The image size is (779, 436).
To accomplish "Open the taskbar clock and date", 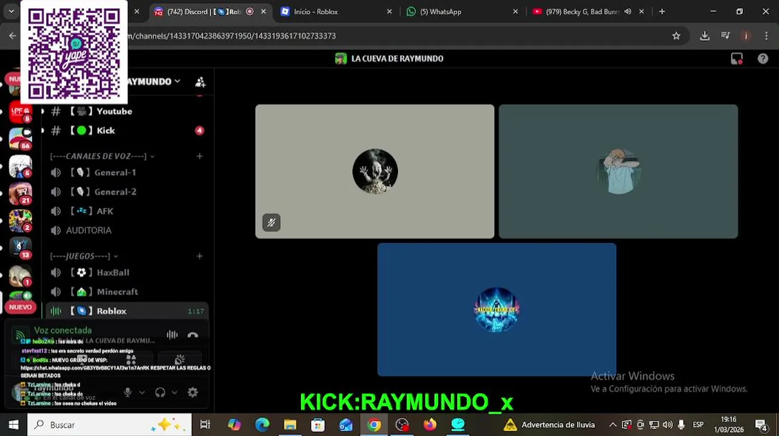I will [729, 424].
